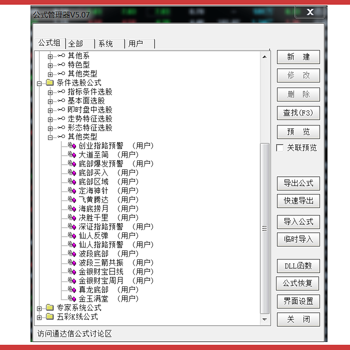Select the icon next to 大道至简
This screenshot has width=350, height=350.
(72, 155)
